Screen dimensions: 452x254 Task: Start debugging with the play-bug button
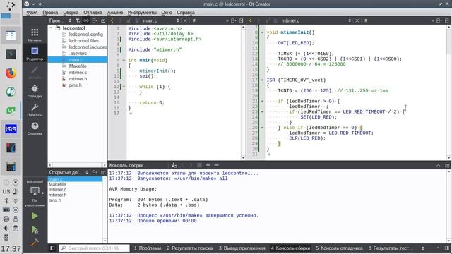(35, 229)
